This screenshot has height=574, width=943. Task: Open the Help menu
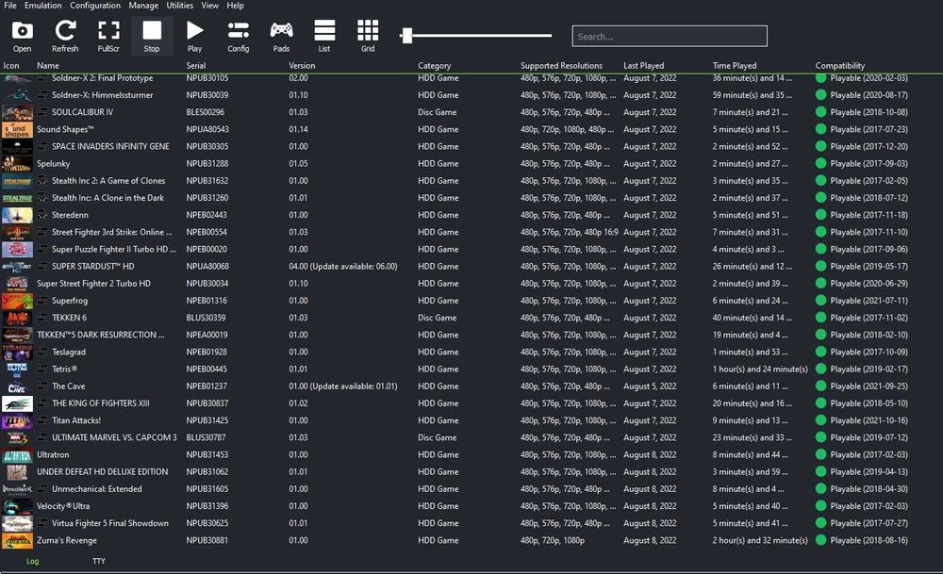[x=235, y=6]
